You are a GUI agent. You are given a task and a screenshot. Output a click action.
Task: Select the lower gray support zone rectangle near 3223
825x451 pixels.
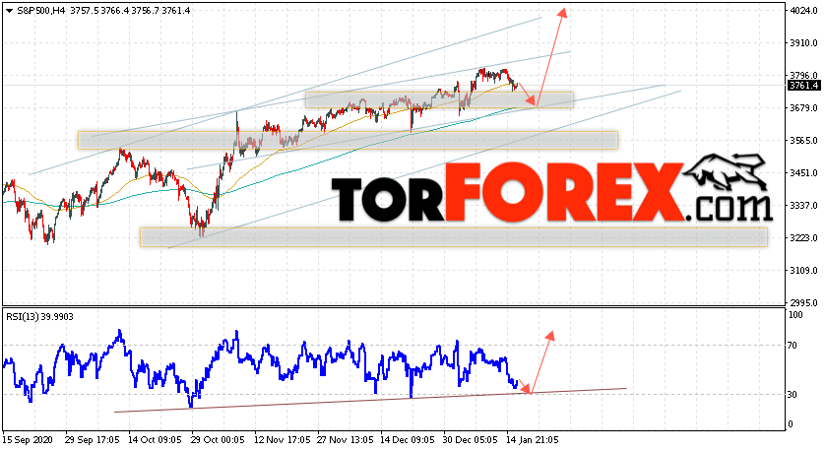pos(454,237)
